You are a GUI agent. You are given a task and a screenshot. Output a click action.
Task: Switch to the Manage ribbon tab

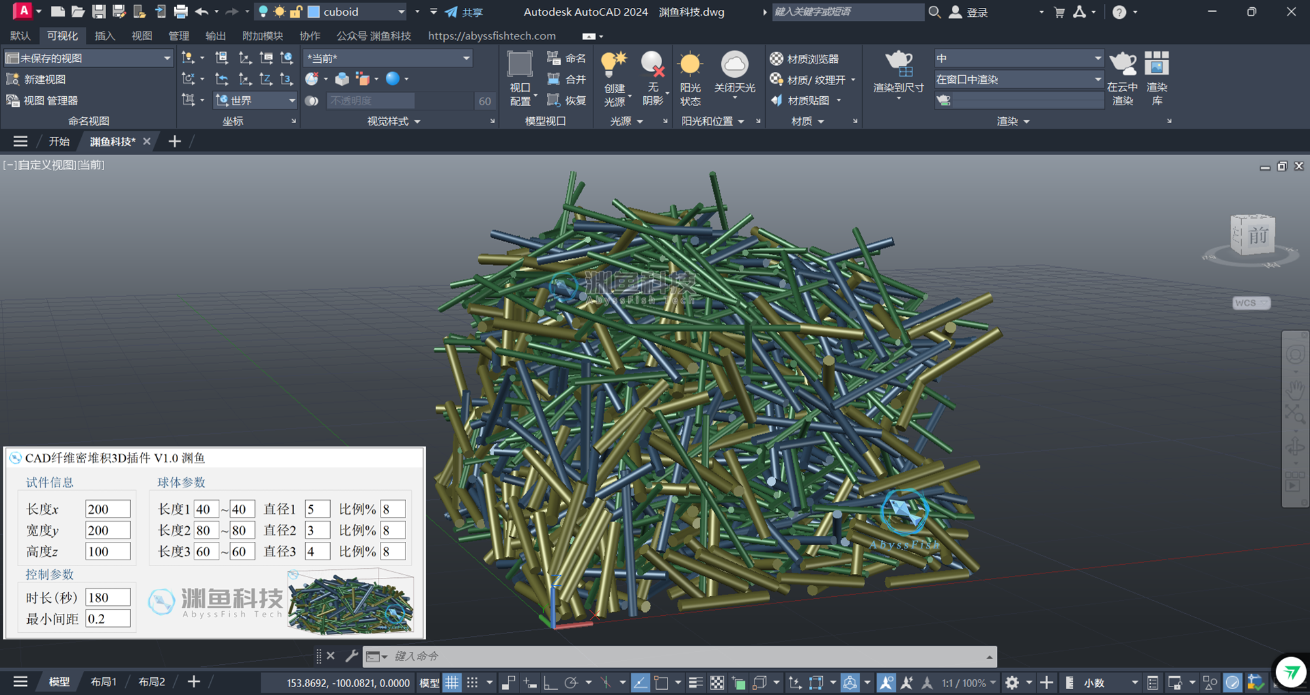(178, 36)
